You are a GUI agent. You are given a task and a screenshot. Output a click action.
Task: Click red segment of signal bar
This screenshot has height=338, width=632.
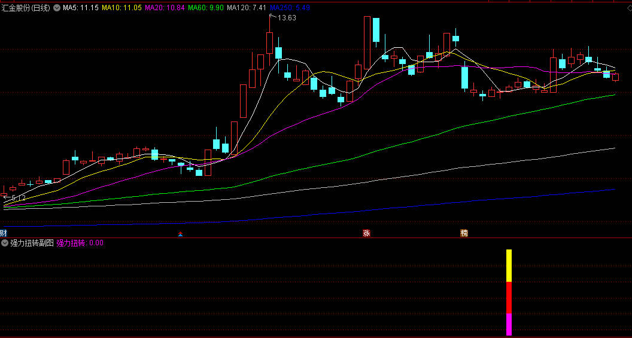click(509, 298)
